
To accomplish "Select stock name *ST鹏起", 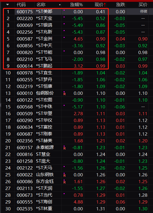I will point(44,66).
